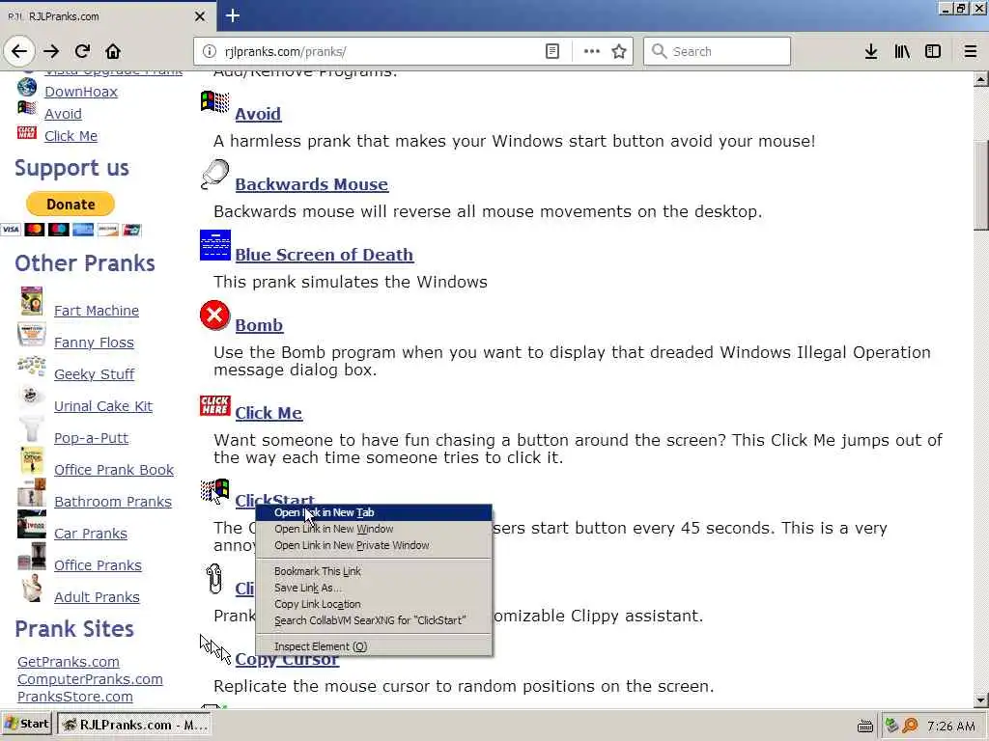Image resolution: width=989 pixels, height=741 pixels.
Task: Choose Open Link in New Window
Action: point(374,530)
